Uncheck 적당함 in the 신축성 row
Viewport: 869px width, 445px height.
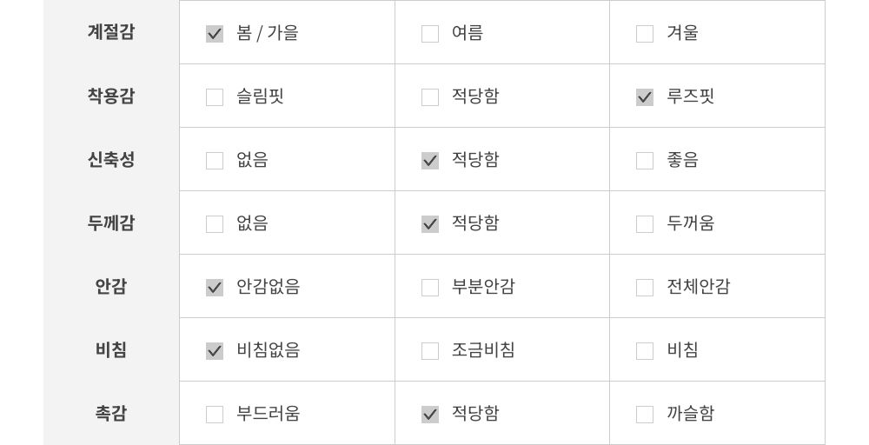[x=430, y=161]
